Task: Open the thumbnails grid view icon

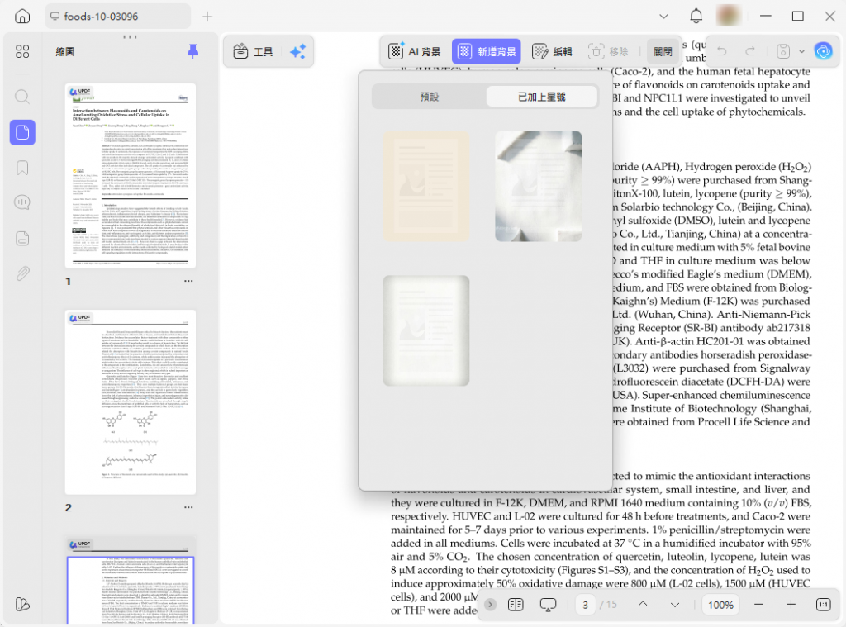Action: pos(22,51)
